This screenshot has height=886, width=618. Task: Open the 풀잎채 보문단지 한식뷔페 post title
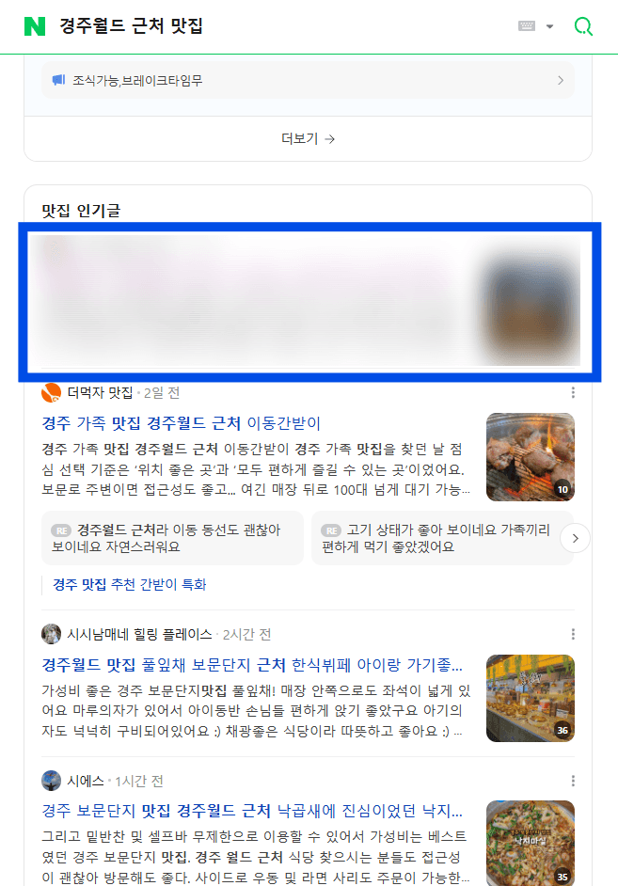252,665
